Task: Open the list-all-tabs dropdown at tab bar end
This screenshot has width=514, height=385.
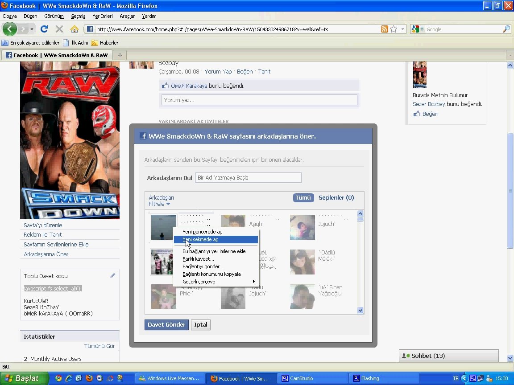Action: tap(510, 55)
